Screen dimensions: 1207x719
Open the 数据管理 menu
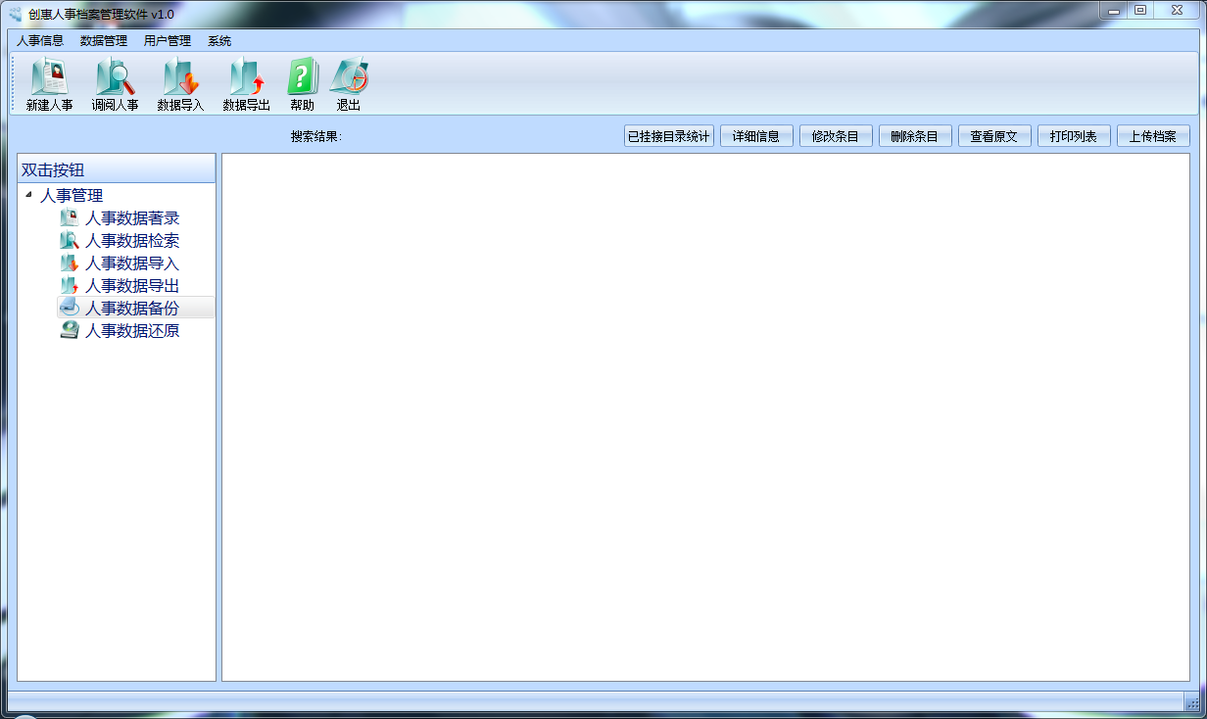[104, 41]
